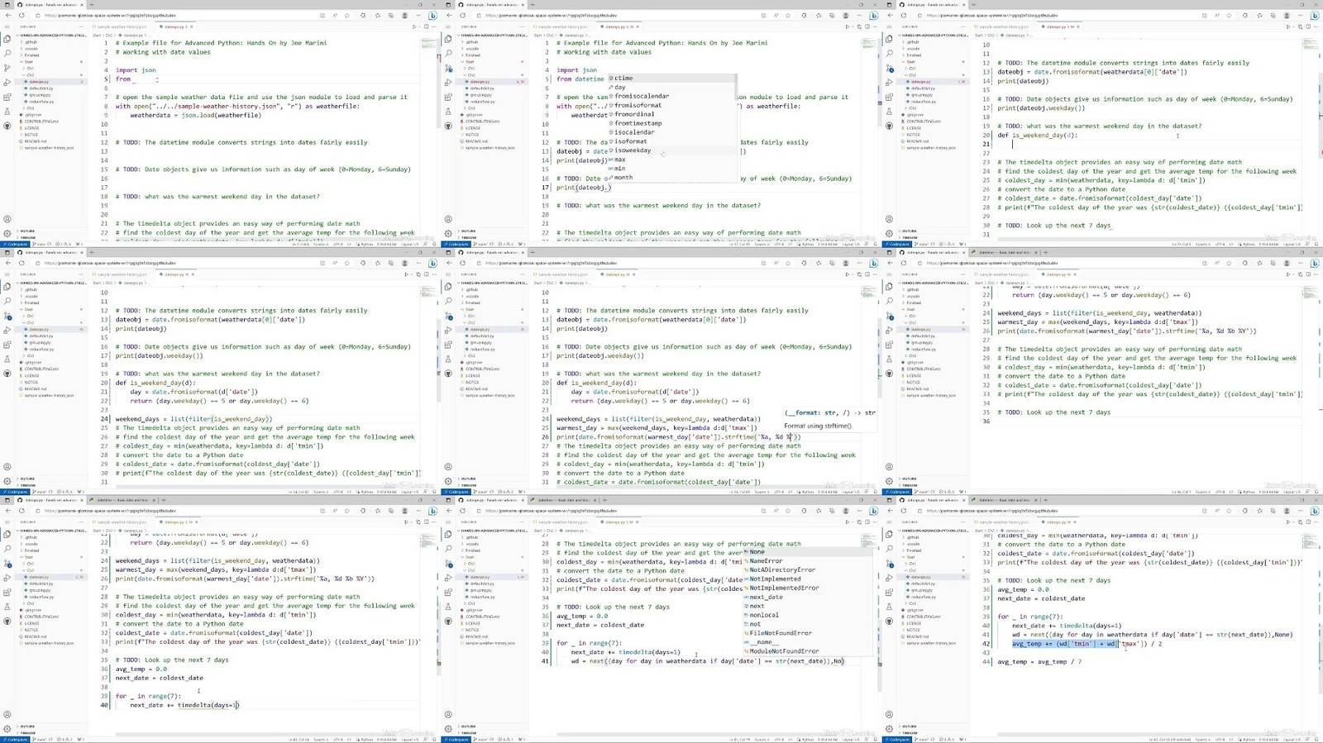Open the Testing flask icon in the center window
Screen dimensions: 1323x743
[448, 360]
